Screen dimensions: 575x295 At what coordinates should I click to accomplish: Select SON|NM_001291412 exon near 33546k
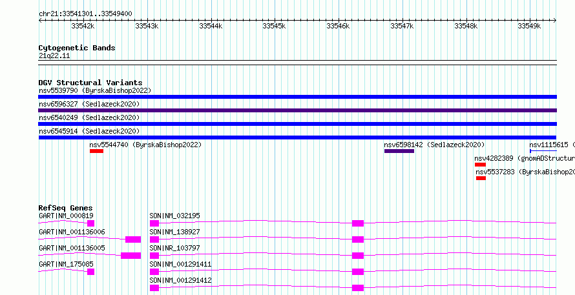[x=358, y=288]
